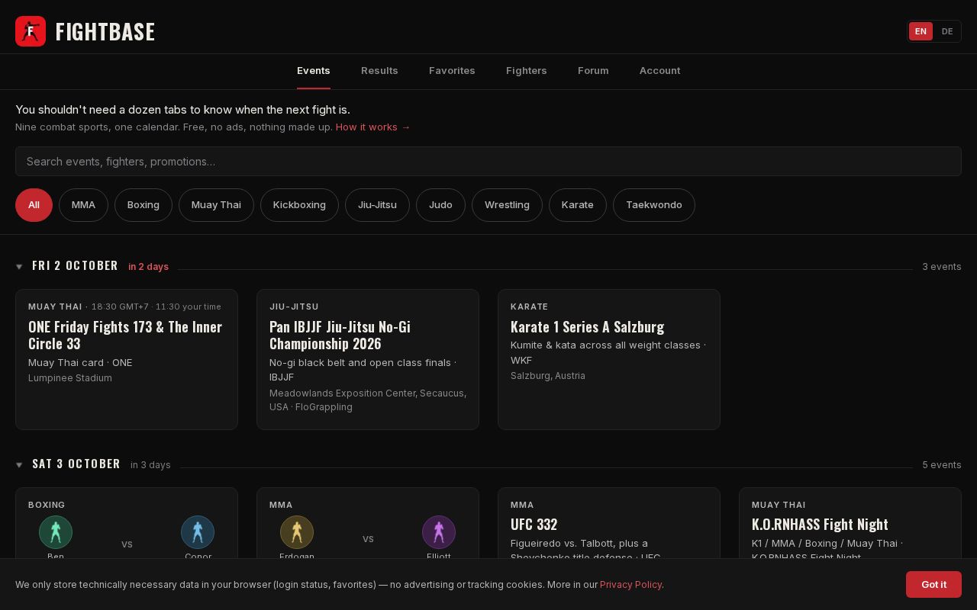Open the Forum tab

click(x=593, y=71)
